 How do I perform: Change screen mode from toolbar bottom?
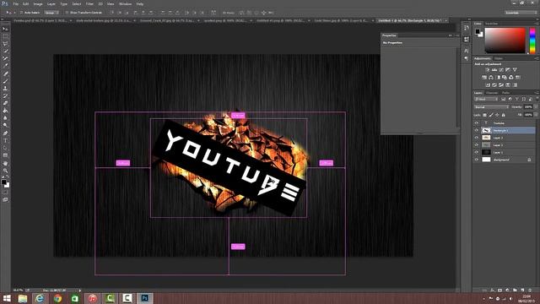click(5, 199)
